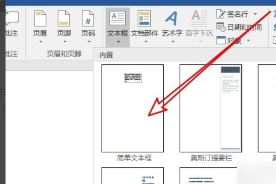Click the 奥斯汀提要栏 label text
The height and width of the screenshot is (184, 276).
pos(211,158)
